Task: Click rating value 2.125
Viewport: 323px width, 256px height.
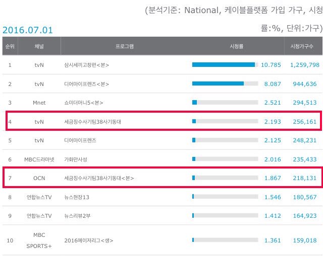Action: [273, 140]
